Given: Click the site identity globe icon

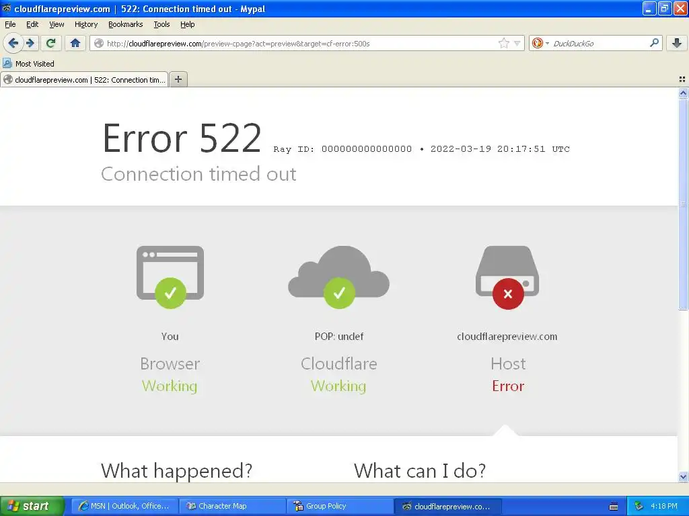Looking at the screenshot, I should [x=99, y=43].
